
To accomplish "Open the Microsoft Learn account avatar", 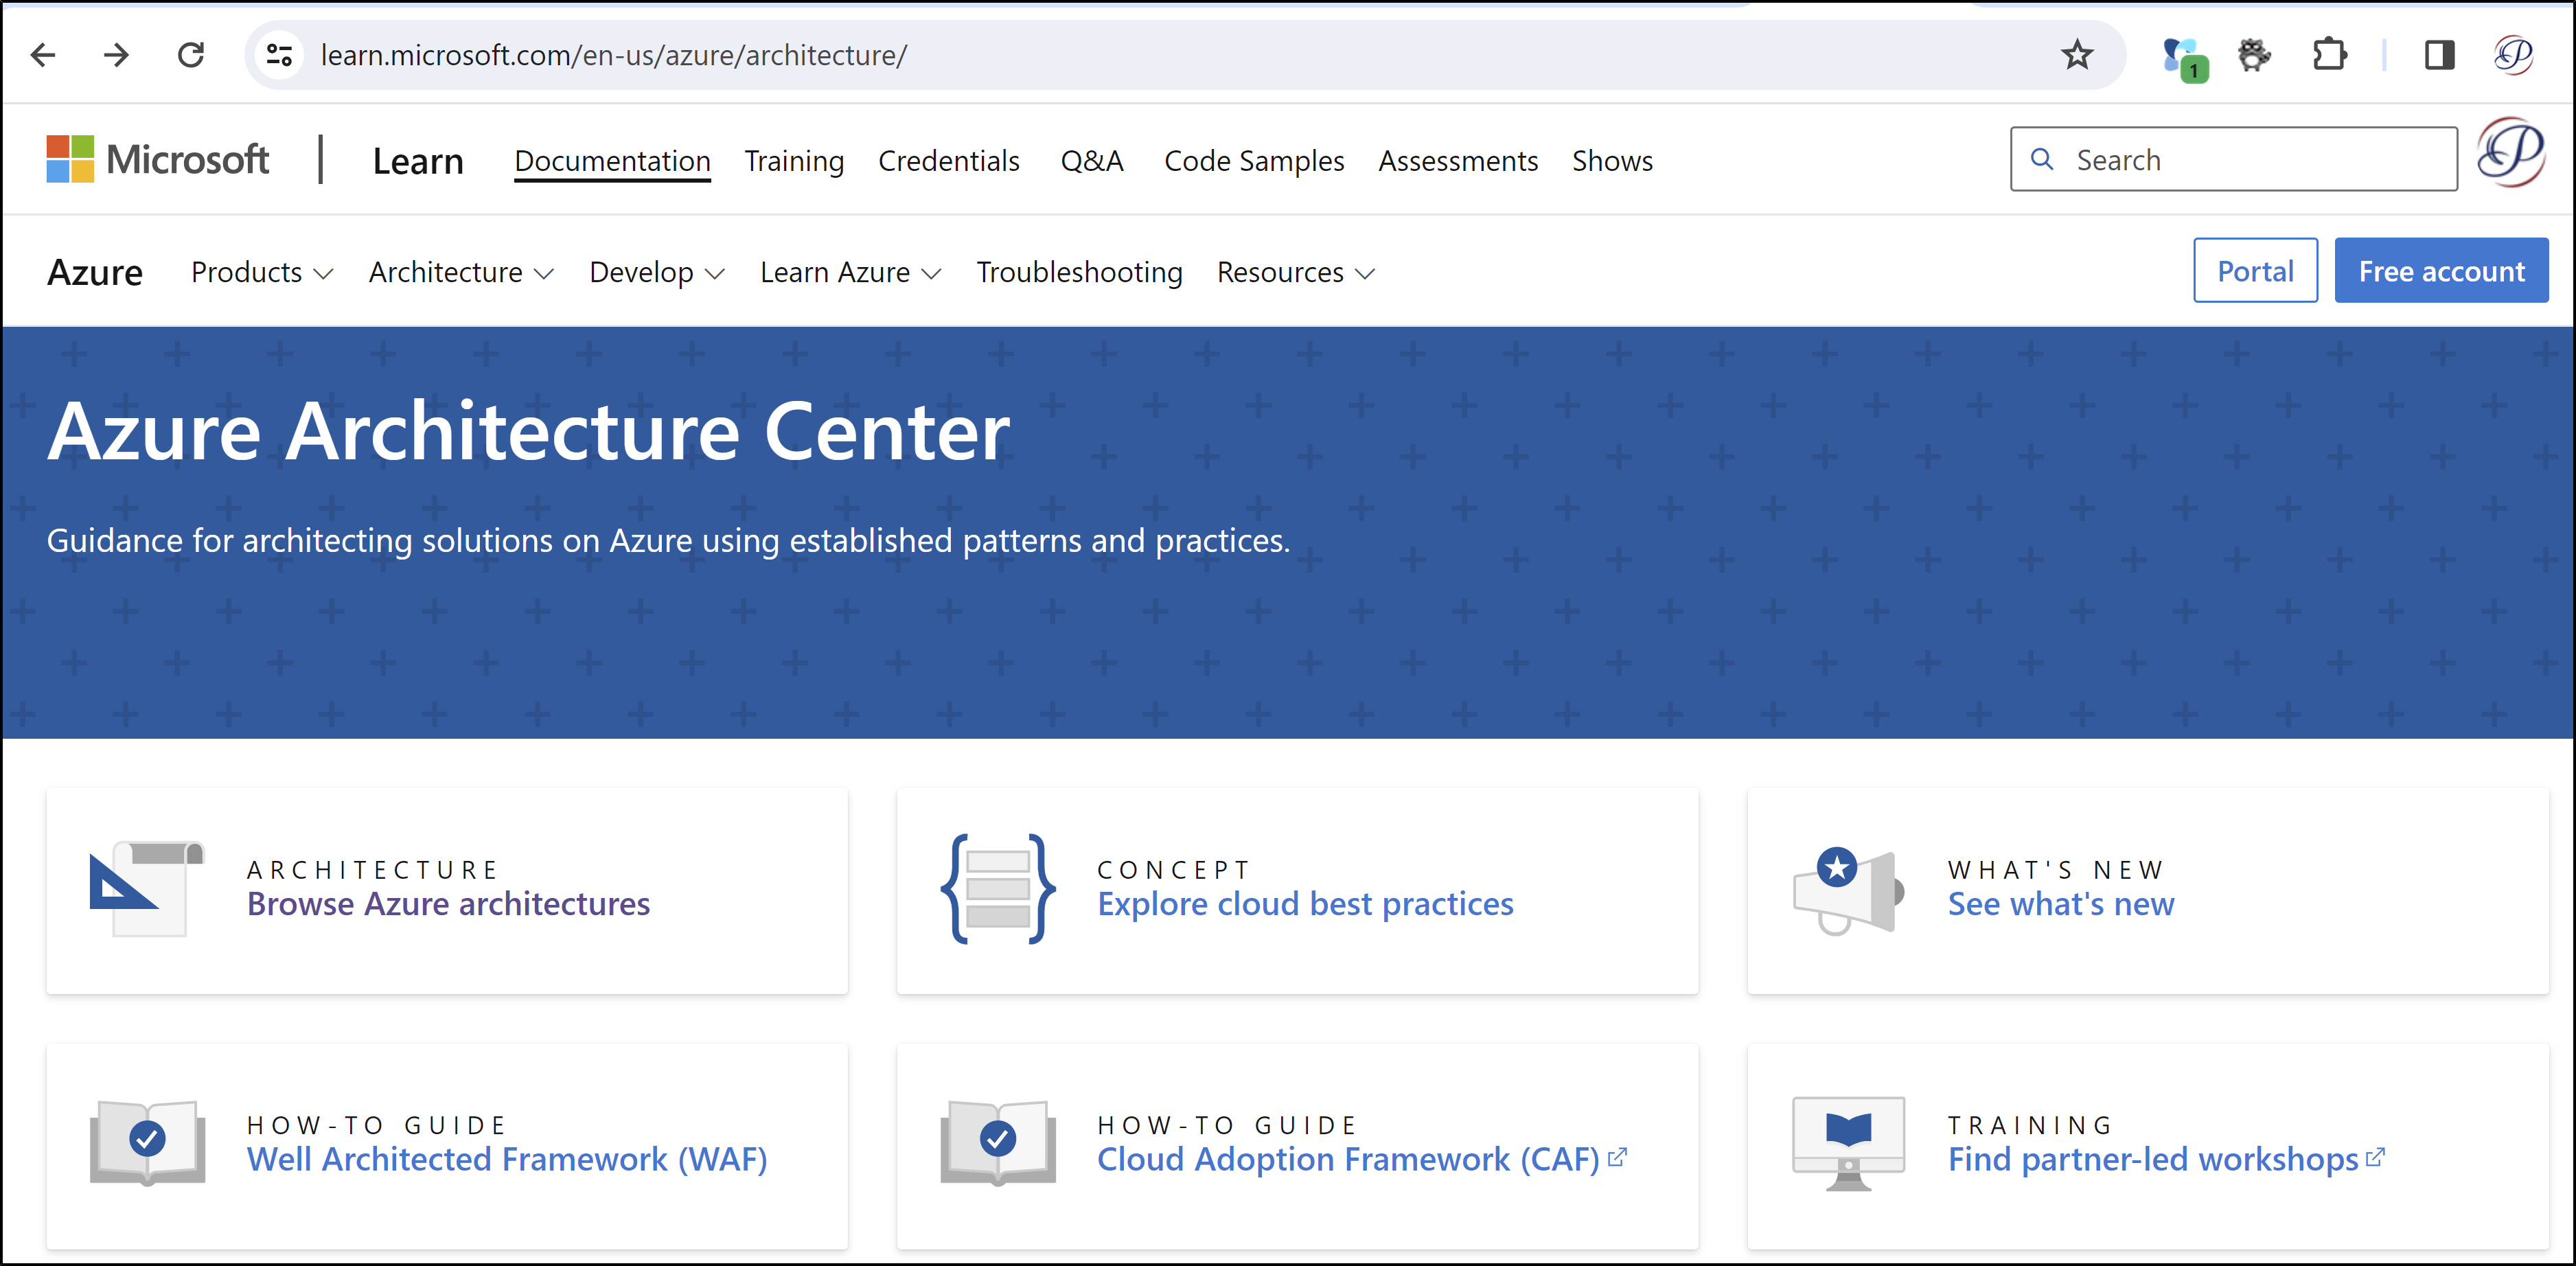I will tap(2511, 154).
